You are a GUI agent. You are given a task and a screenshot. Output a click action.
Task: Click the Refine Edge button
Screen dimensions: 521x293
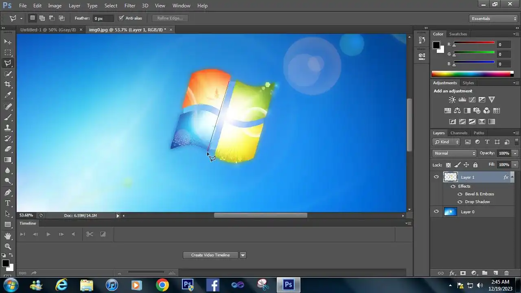pyautogui.click(x=170, y=18)
